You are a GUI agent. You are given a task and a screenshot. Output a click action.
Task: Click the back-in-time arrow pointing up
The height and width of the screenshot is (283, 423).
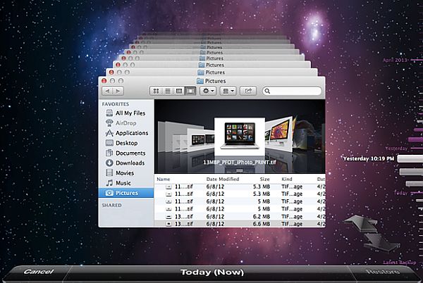tap(362, 223)
